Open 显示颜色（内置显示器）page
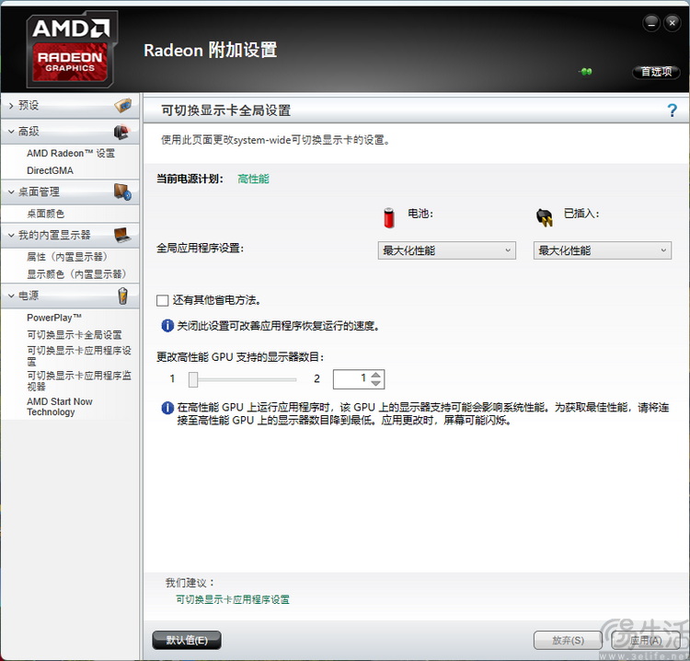The height and width of the screenshot is (661, 690). click(76, 274)
